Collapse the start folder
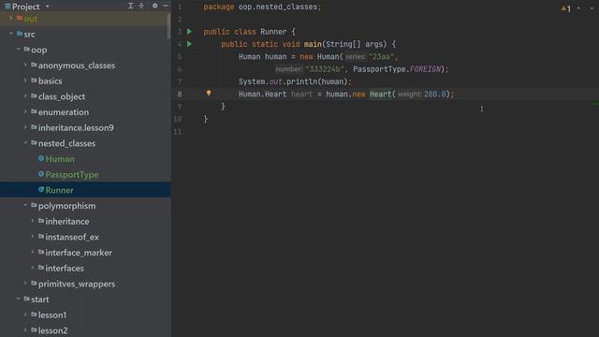Image resolution: width=599 pixels, height=337 pixels. pyautogui.click(x=18, y=300)
